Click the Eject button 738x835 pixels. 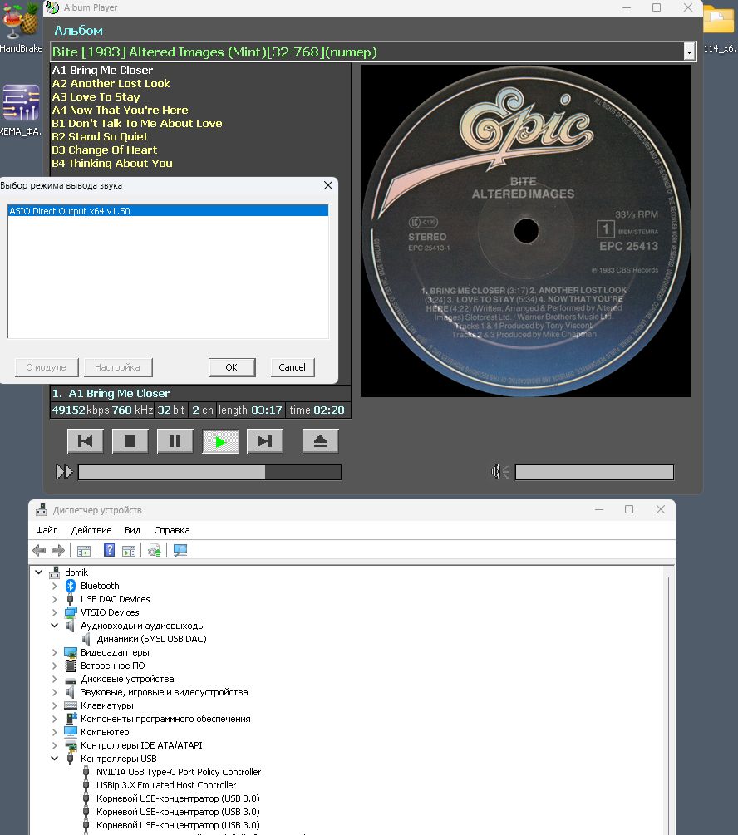[320, 441]
